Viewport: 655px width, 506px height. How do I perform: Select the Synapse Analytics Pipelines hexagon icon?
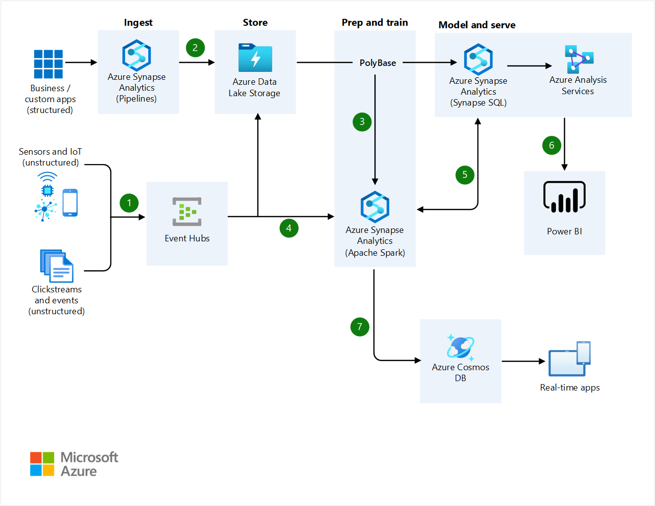[136, 55]
